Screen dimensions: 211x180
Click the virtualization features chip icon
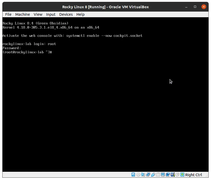(172, 175)
